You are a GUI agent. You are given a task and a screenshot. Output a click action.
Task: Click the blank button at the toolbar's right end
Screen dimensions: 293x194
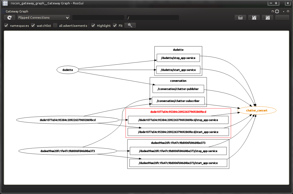coord(282,18)
